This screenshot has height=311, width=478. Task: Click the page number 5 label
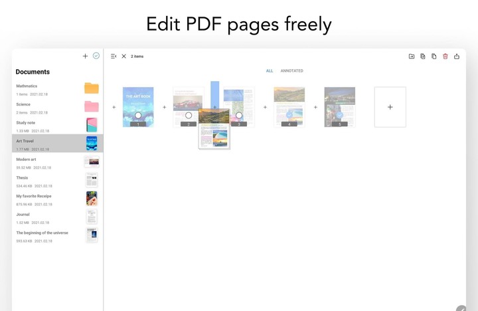pos(340,124)
